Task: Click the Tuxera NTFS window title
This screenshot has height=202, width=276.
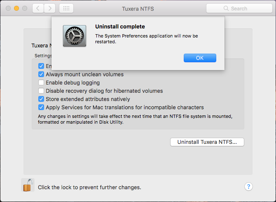Action: tap(138, 8)
